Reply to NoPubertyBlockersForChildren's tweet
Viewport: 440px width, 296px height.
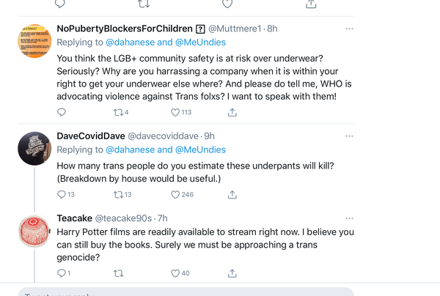tap(62, 112)
